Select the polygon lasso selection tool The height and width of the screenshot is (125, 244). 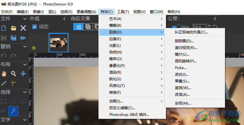click(x=23, y=101)
